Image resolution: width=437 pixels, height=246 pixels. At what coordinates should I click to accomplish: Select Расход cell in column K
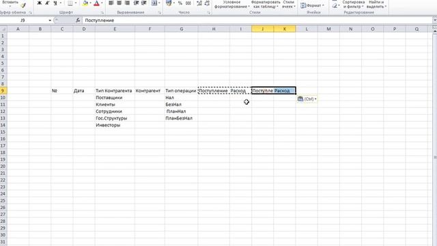click(x=284, y=91)
